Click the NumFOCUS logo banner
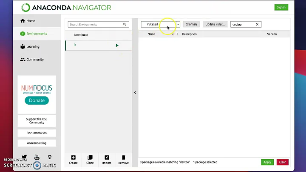 point(37,89)
